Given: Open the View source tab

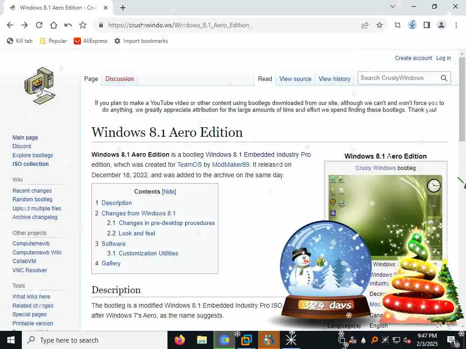Looking at the screenshot, I should (x=295, y=79).
